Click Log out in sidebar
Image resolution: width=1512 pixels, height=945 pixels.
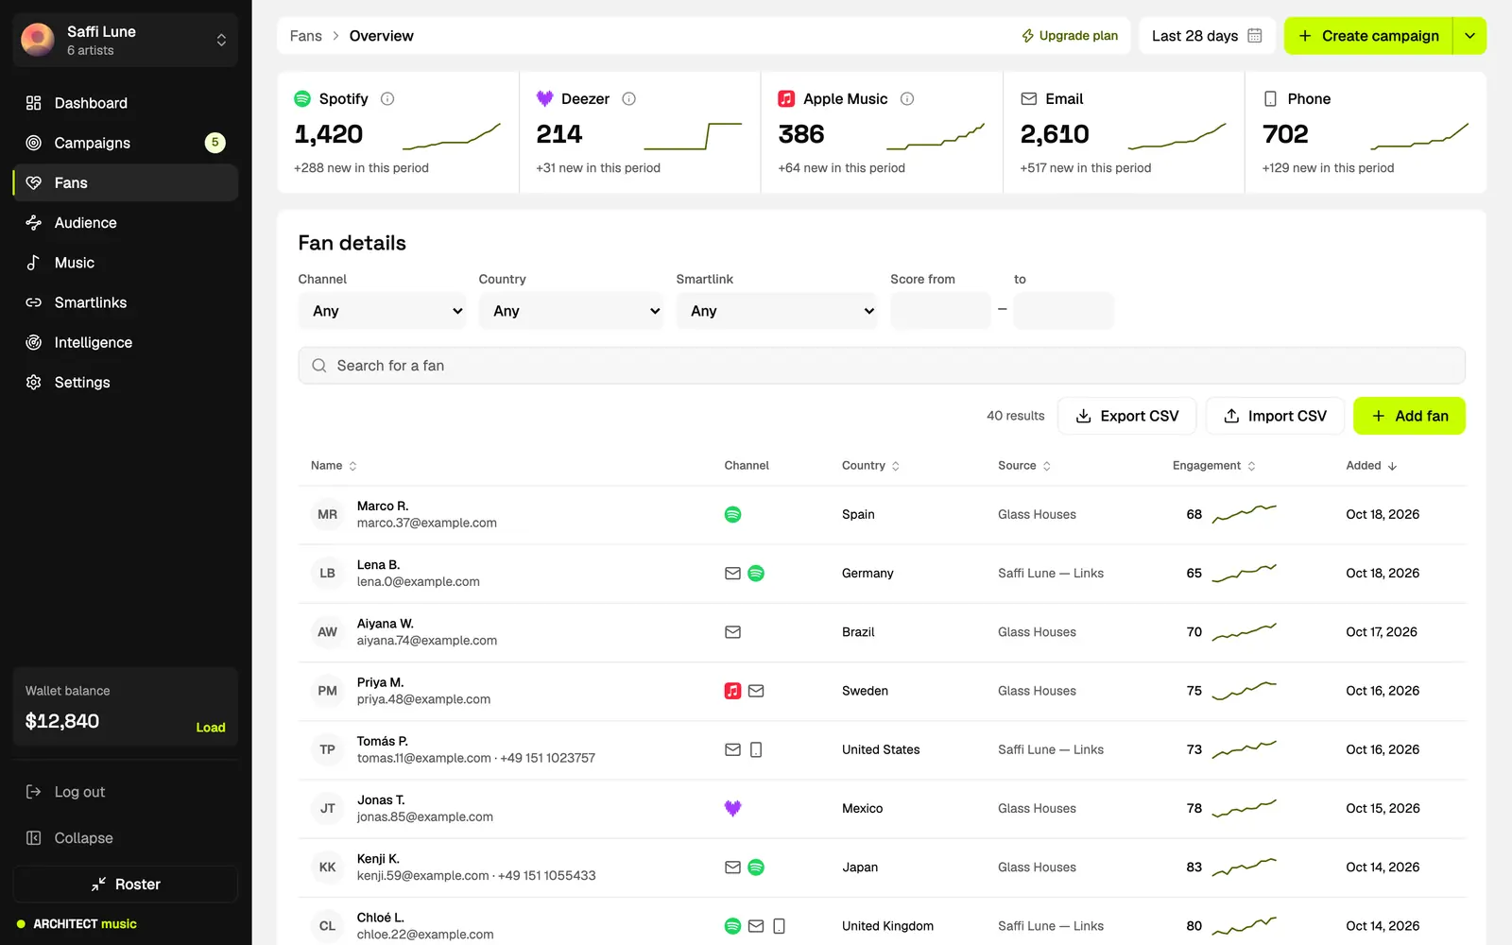pos(125,792)
